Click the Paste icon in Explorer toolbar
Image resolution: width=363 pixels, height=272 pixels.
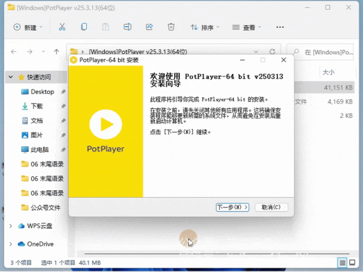tap(105, 27)
